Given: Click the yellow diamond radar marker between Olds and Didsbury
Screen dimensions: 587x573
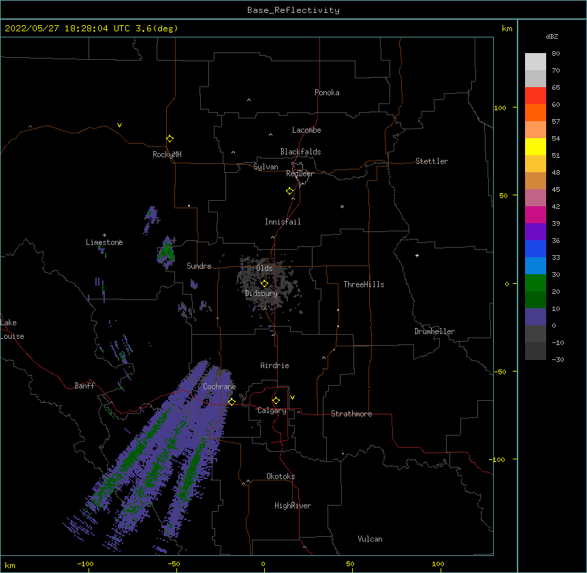Looking at the screenshot, I should [x=264, y=284].
